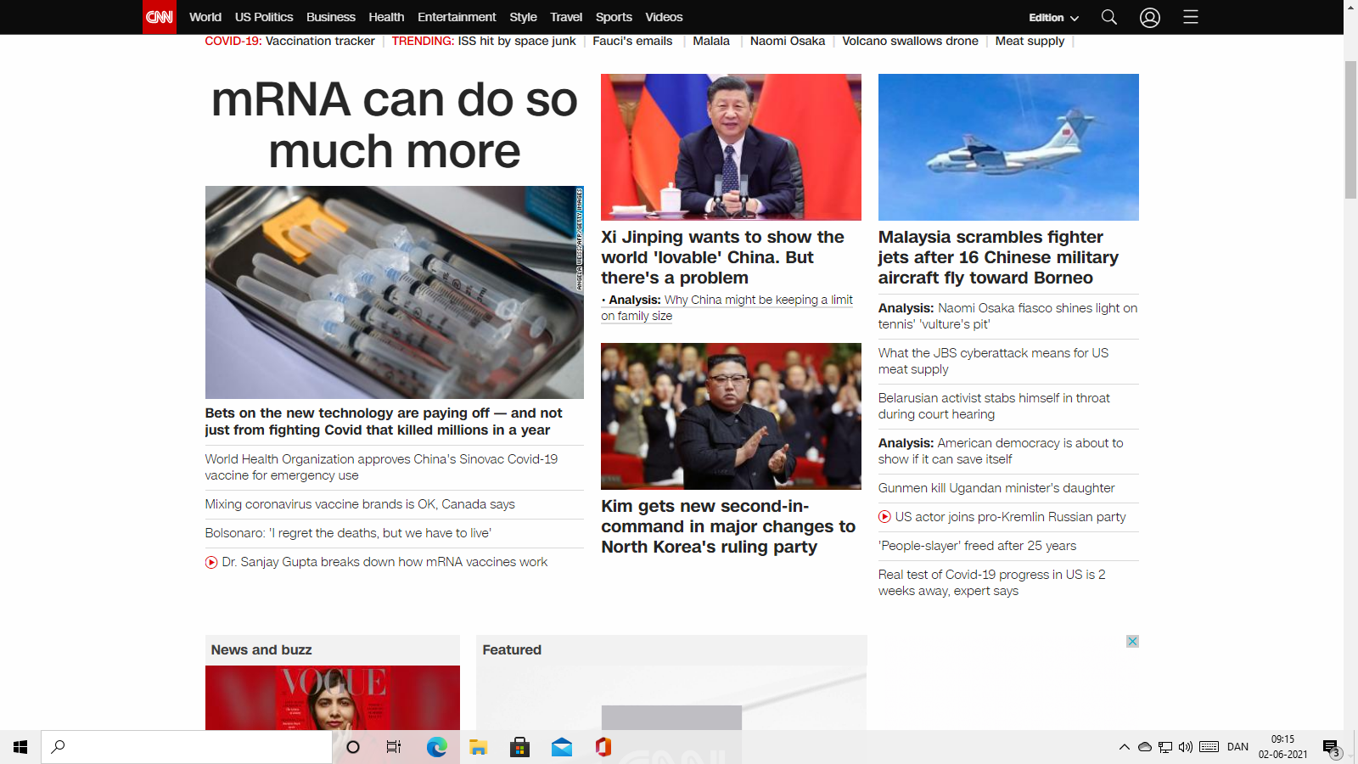Go to the Travel section
Viewport: 1358px width, 764px height.
point(566,17)
